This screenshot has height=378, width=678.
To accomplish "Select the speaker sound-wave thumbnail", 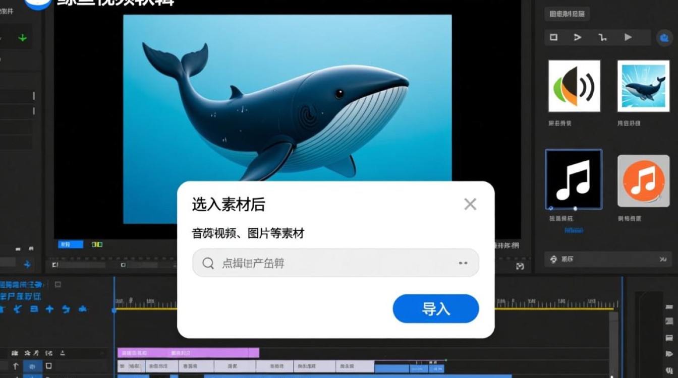I will (x=574, y=86).
